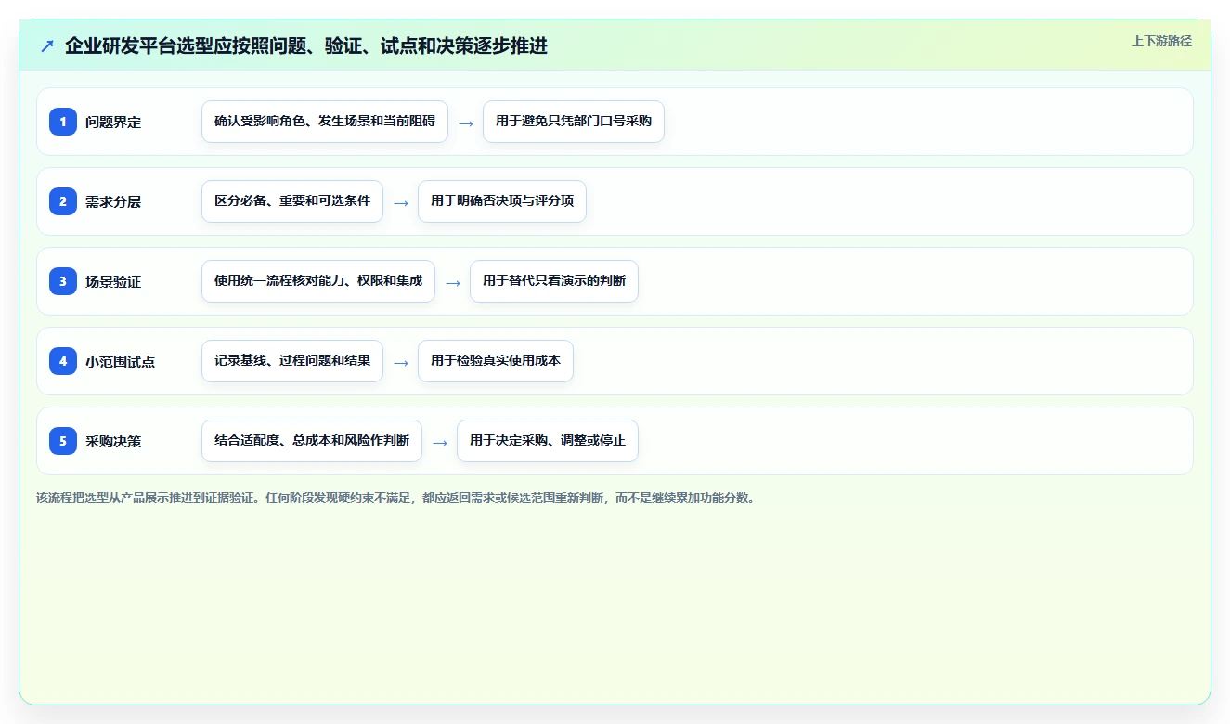Open the 确认受影响角色、发生场景和当前阻碍 box
Screen dimensions: 1230x724
325,122
